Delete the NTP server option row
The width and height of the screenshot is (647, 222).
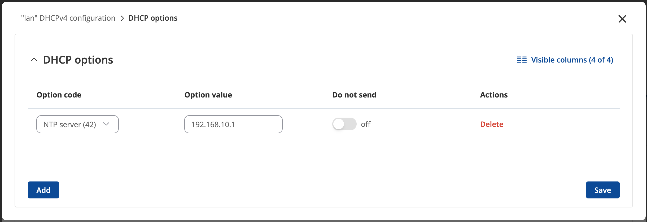point(492,124)
